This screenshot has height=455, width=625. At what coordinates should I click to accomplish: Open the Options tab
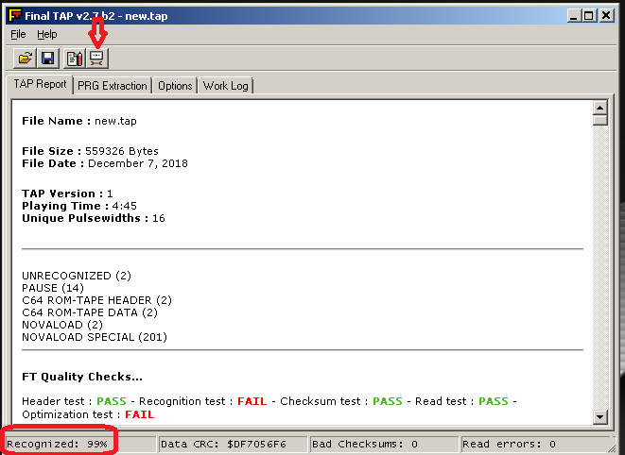(175, 86)
